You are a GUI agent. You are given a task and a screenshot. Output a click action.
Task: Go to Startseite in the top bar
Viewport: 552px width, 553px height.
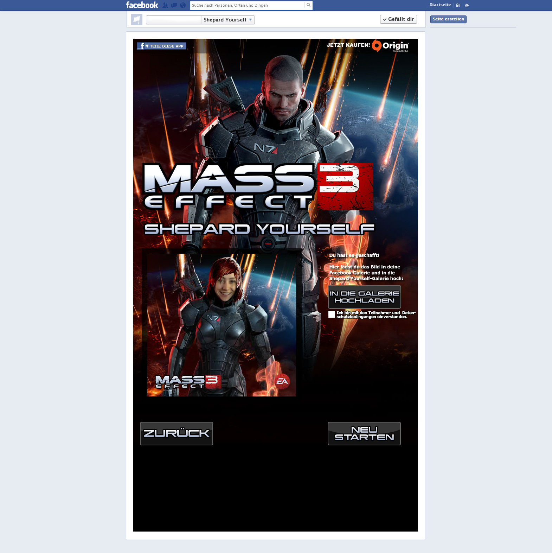click(440, 5)
